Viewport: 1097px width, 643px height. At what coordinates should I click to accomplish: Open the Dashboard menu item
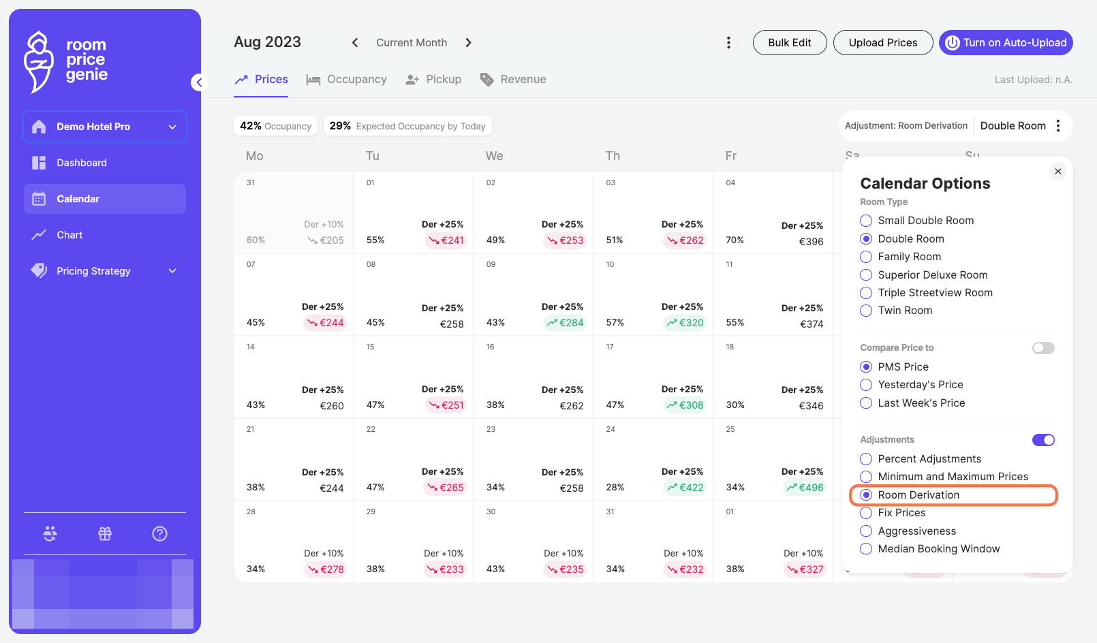coord(105,163)
